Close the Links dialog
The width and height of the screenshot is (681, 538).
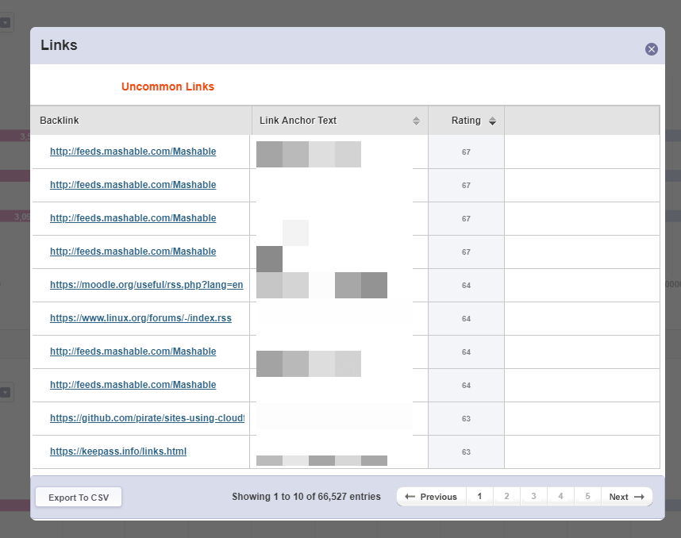tap(652, 49)
